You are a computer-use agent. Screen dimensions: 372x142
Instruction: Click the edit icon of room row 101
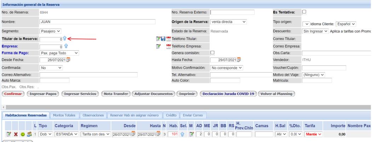point(8,134)
